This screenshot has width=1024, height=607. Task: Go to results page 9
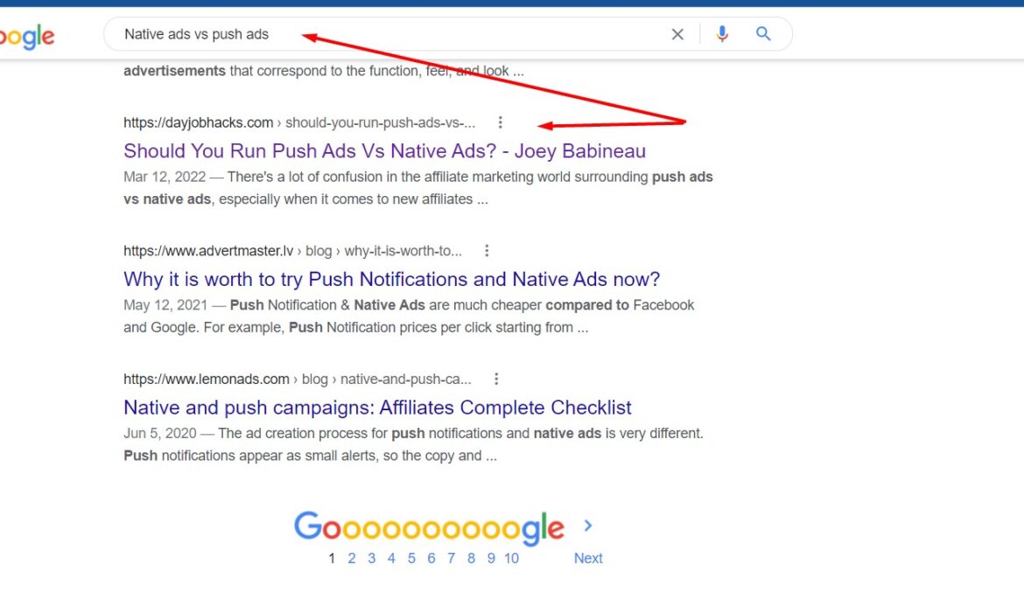pos(491,558)
